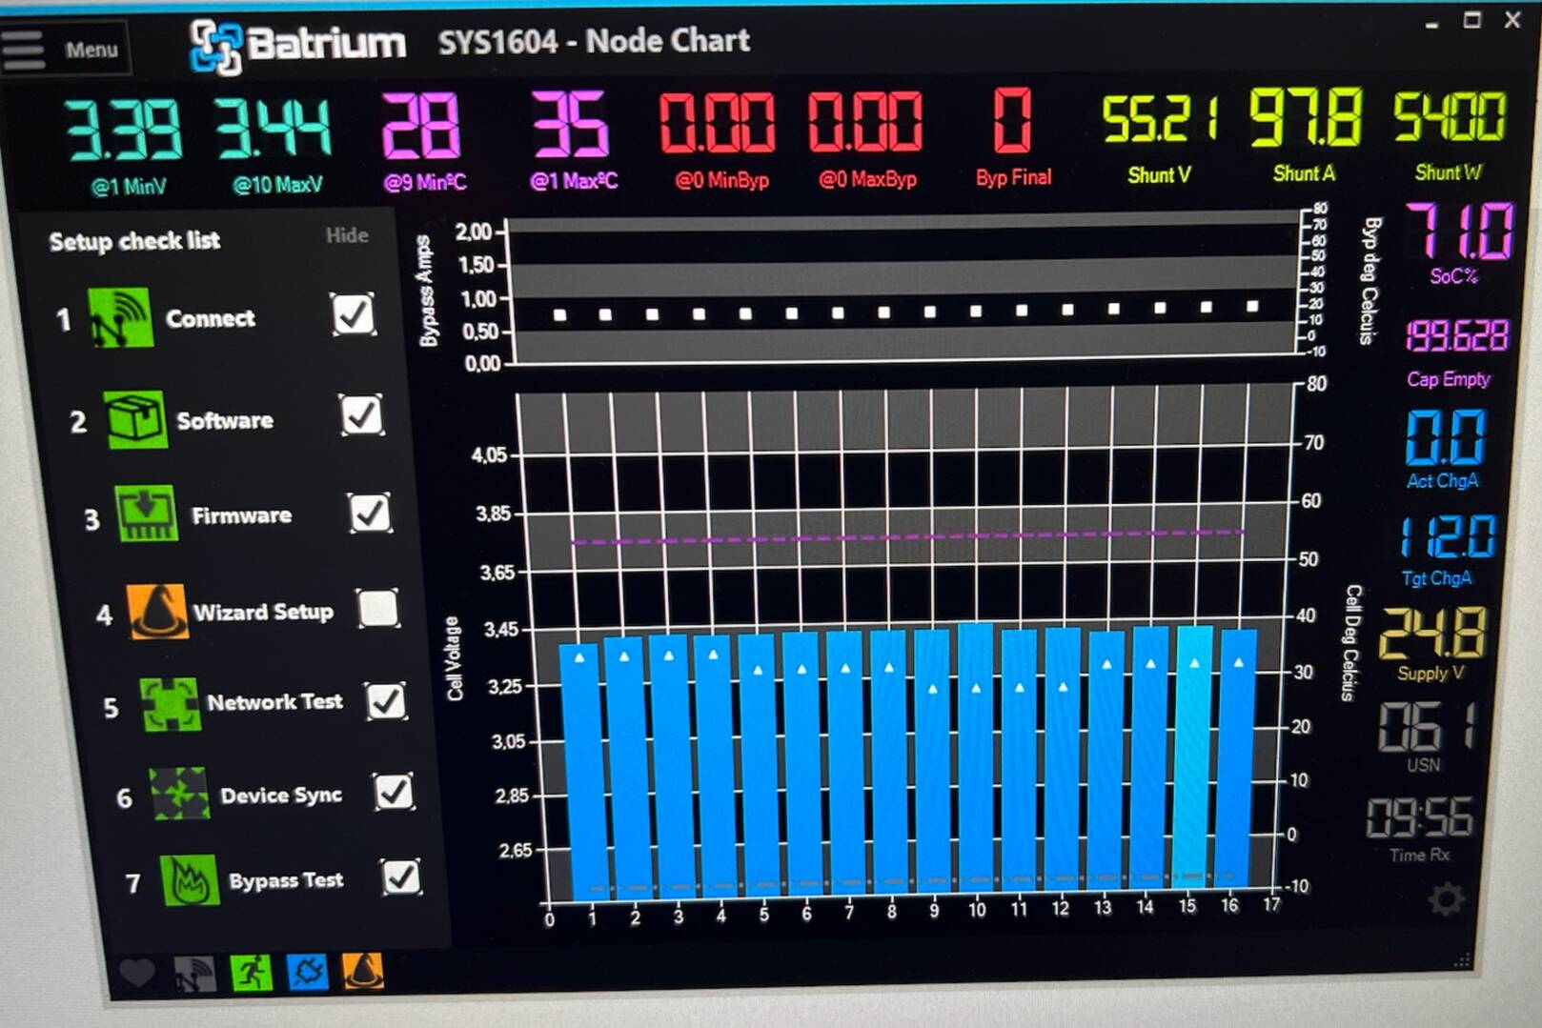Launch Wizard Setup via the orange hat icon

coord(157,612)
